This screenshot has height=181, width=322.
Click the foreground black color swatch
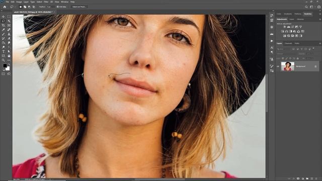[5, 66]
